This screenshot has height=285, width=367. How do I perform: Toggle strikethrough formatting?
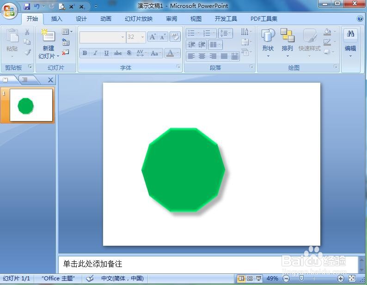pos(117,53)
